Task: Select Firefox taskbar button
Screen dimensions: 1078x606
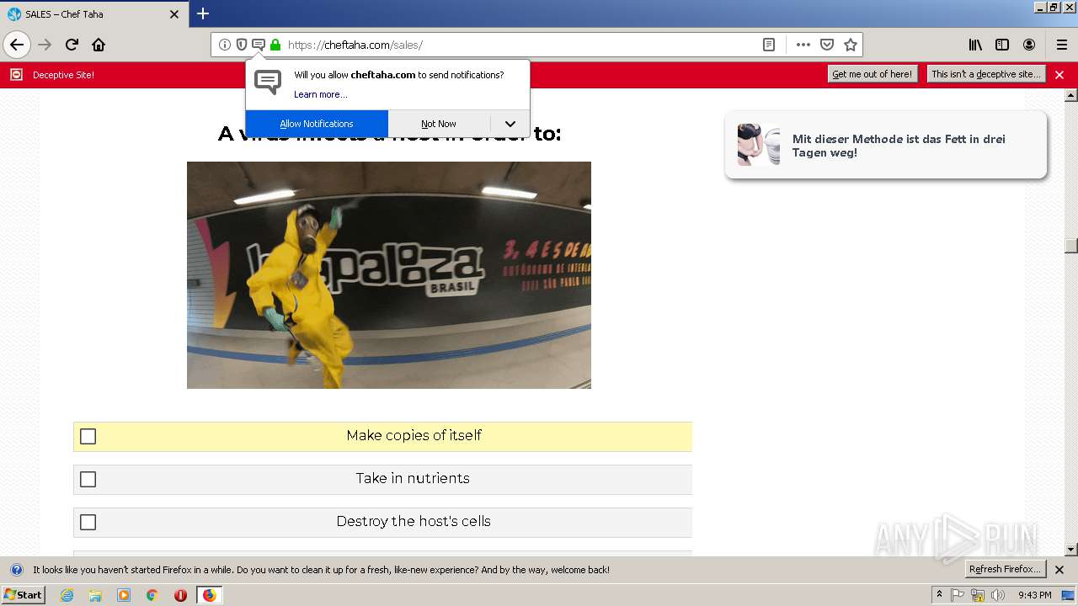Action: click(x=209, y=595)
